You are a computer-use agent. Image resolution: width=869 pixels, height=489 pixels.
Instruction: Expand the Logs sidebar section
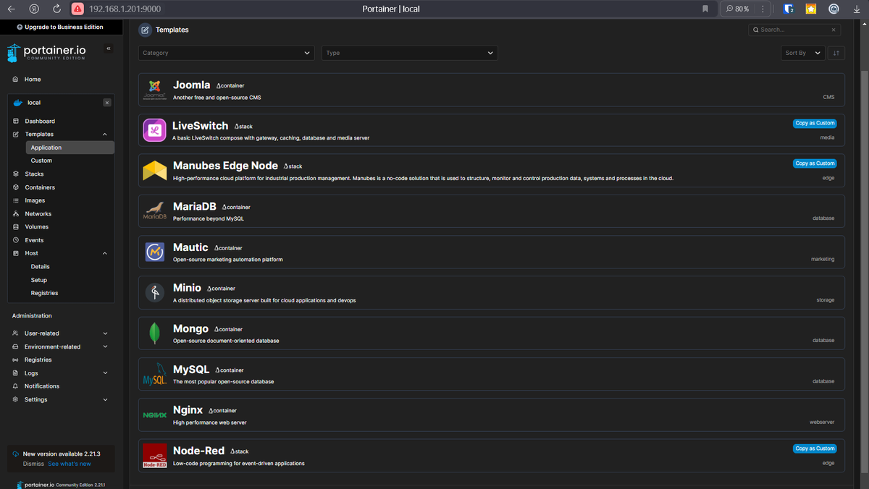point(61,373)
